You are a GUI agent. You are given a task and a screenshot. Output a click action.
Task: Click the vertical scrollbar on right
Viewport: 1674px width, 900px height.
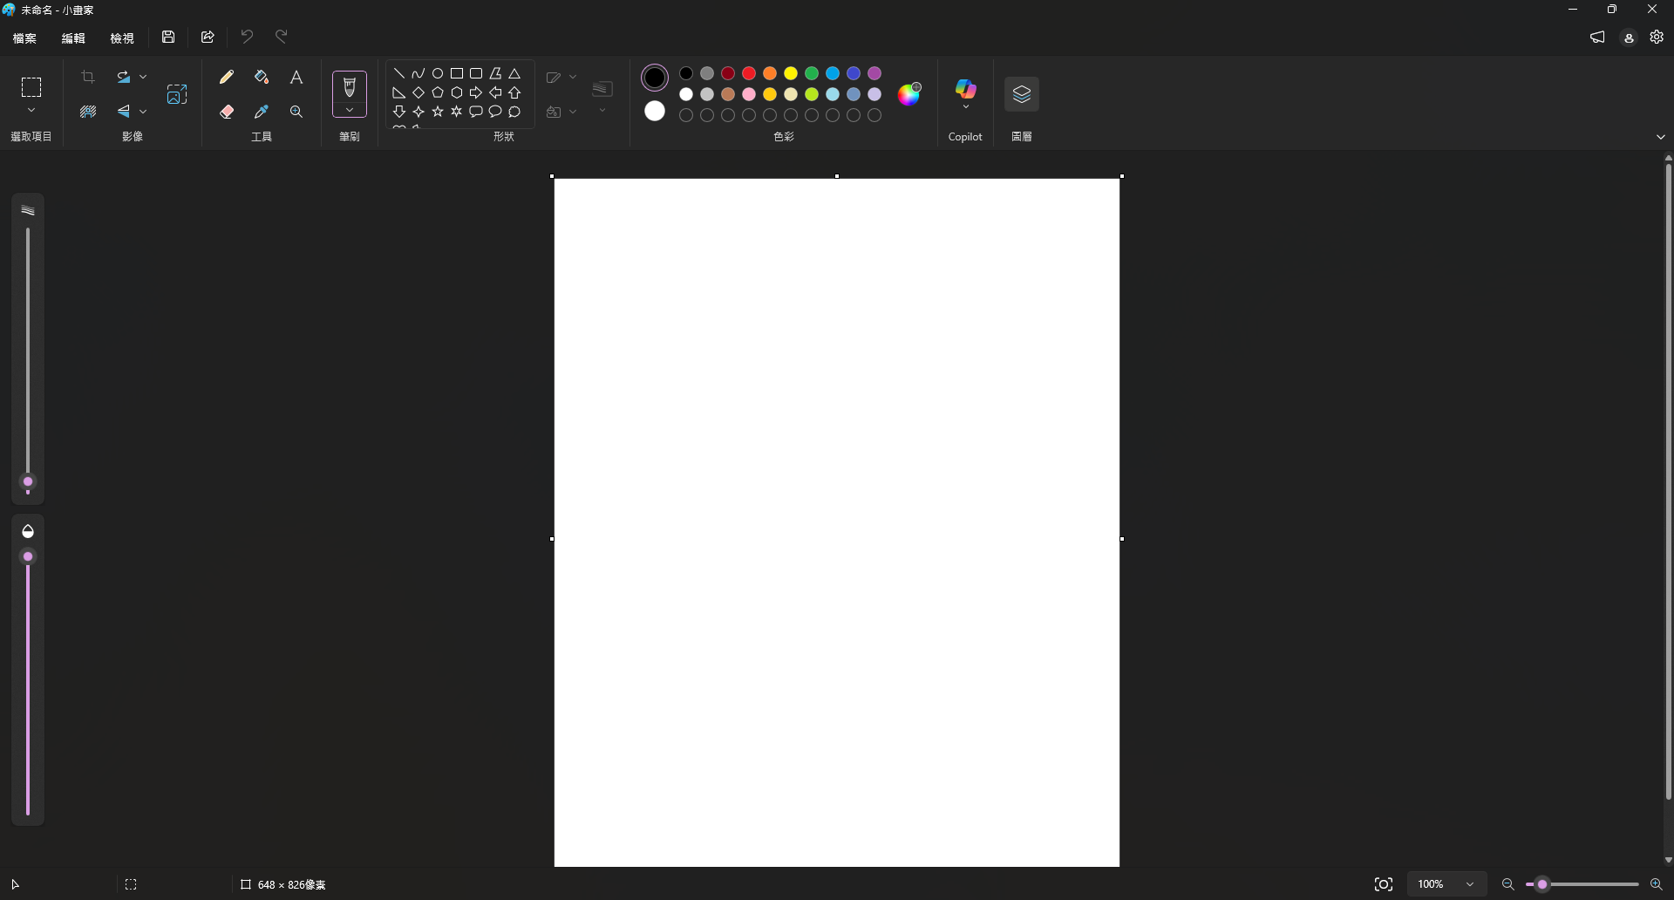pos(1668,482)
